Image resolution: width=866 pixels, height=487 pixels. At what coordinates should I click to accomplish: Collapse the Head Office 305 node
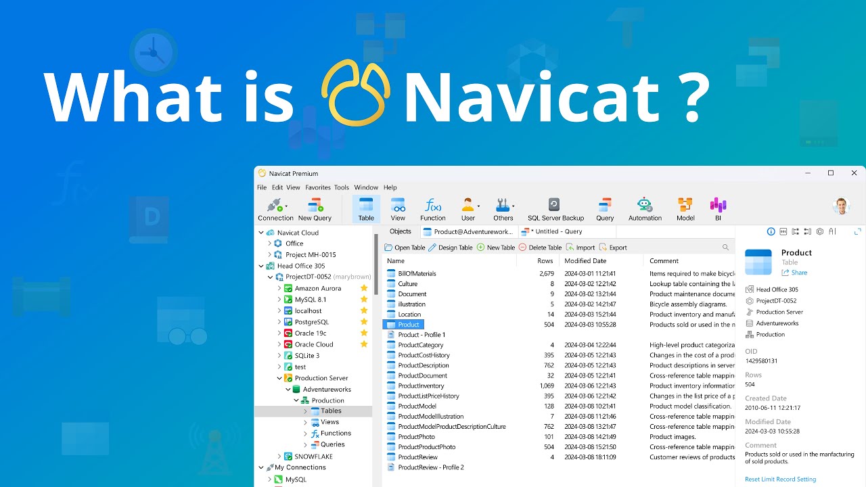coord(261,266)
